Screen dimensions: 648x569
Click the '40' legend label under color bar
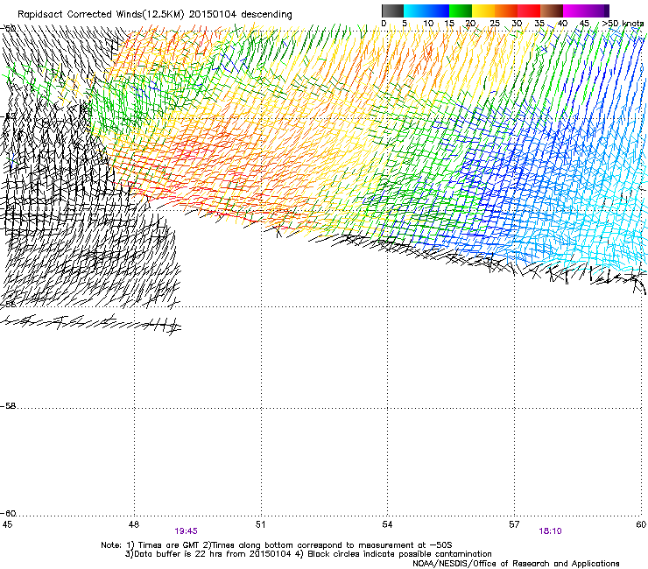tap(562, 24)
